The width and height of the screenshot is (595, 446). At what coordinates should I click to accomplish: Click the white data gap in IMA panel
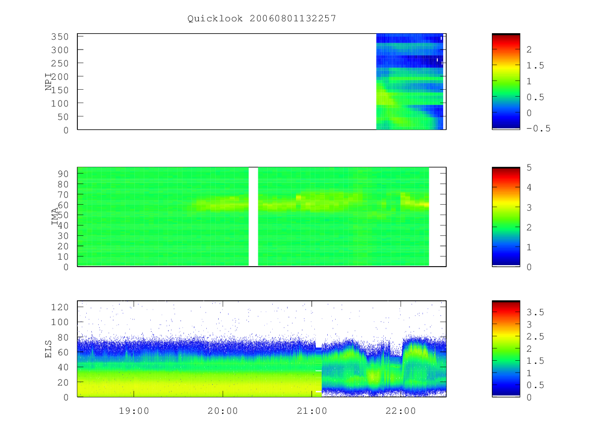pyautogui.click(x=253, y=217)
